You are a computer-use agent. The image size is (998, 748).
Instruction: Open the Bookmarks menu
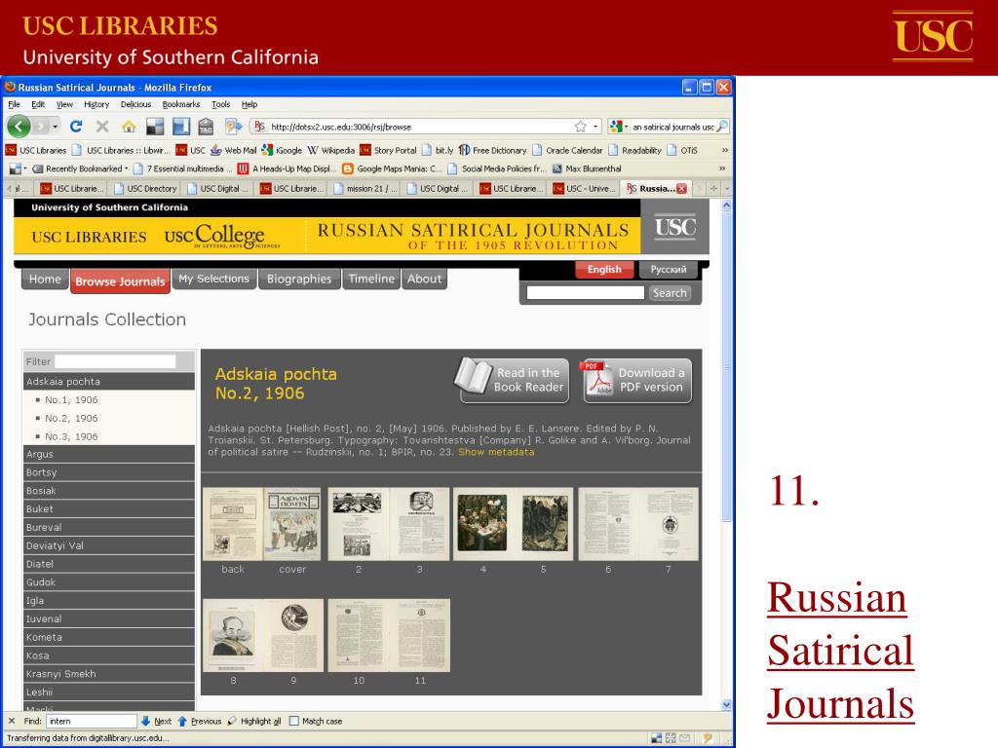(x=180, y=104)
